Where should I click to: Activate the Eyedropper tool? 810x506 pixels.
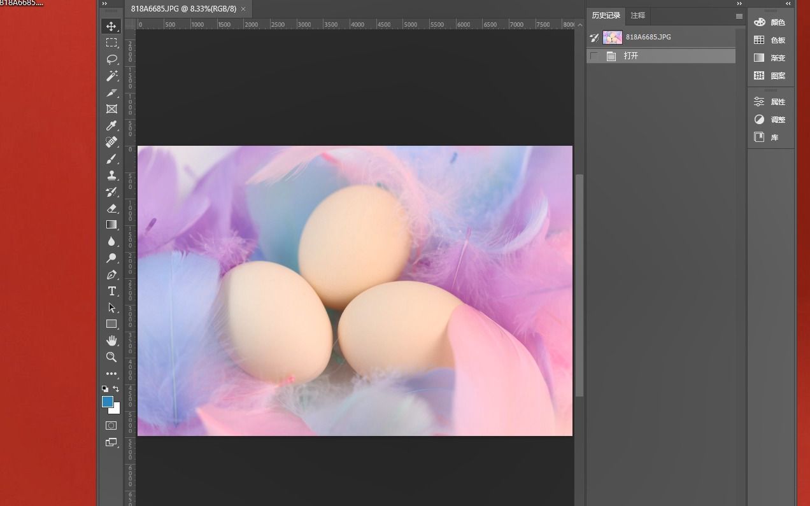111,125
